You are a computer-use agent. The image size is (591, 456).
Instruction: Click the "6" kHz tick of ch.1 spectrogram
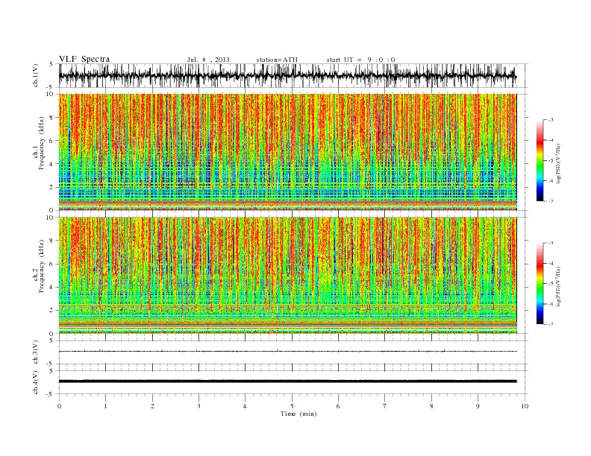coord(51,141)
